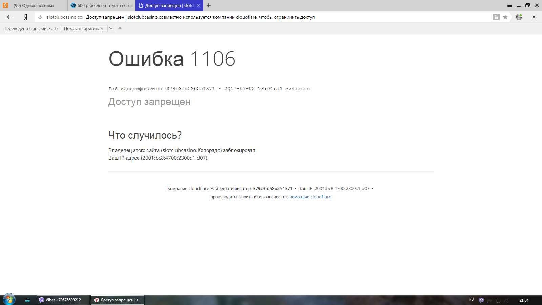542x305 pixels.
Task: Follow the помощью cloudflare link
Action: pyautogui.click(x=310, y=197)
